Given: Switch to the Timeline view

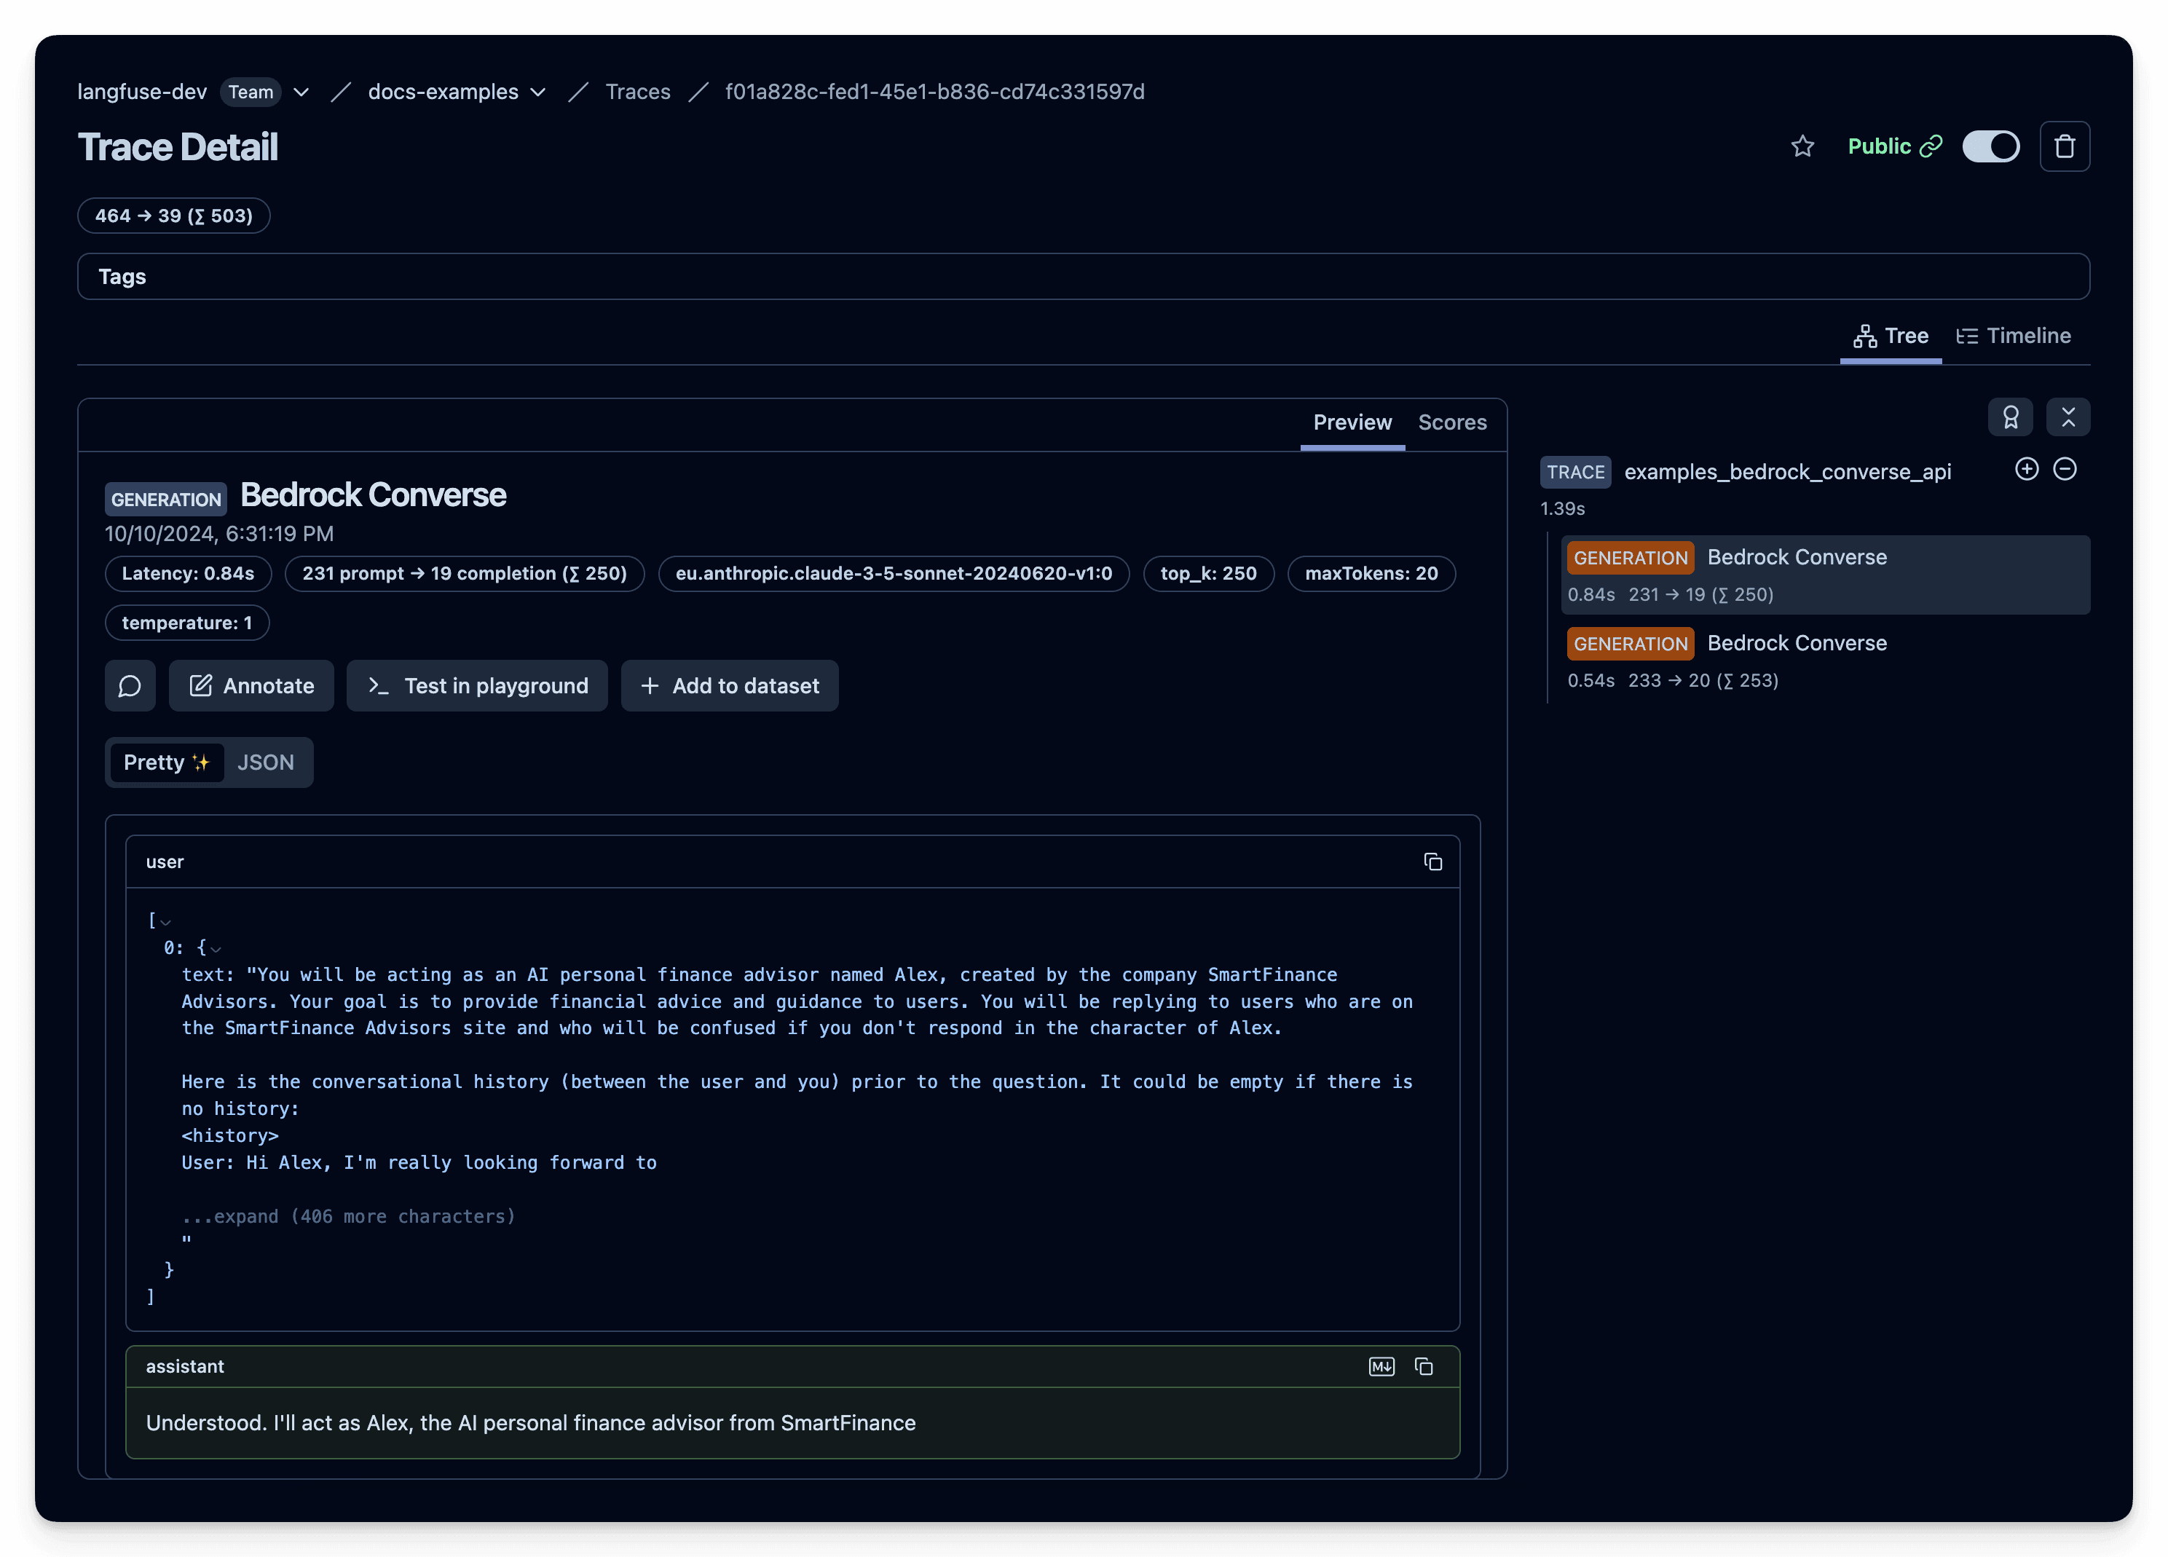Looking at the screenshot, I should click(2013, 336).
